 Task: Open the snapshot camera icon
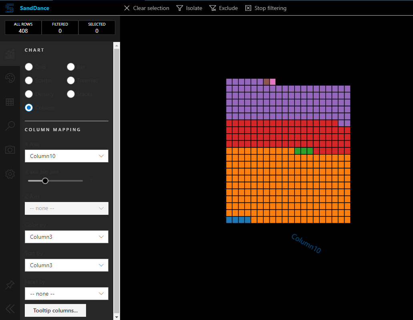10,150
